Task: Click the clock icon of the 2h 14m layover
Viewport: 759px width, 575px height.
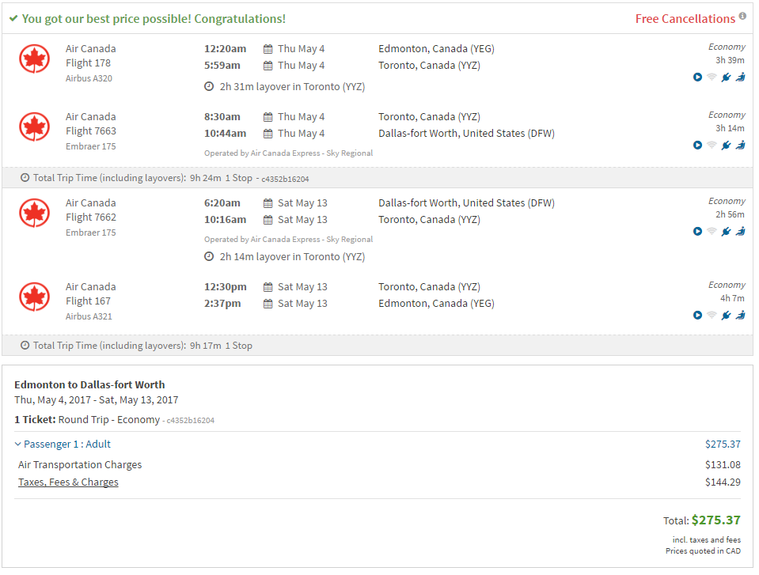Action: tap(209, 257)
